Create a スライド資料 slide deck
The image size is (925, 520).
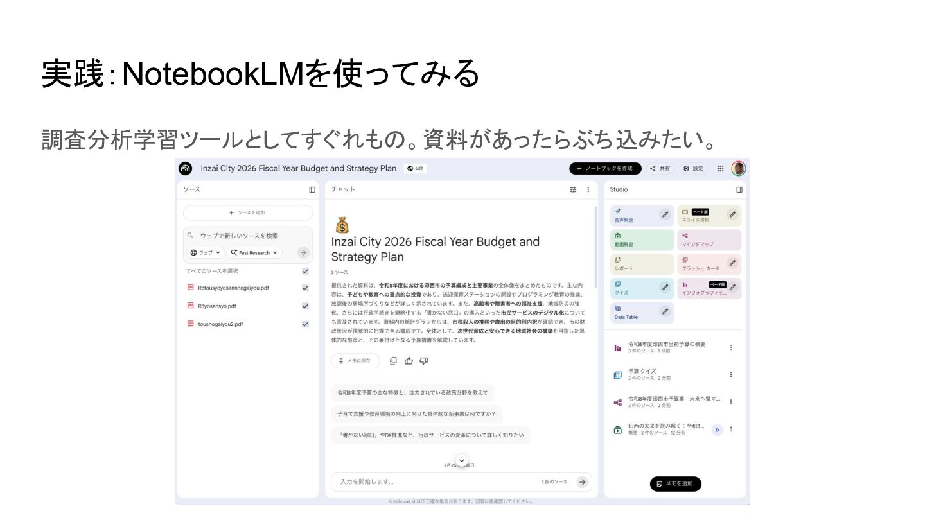click(x=709, y=216)
